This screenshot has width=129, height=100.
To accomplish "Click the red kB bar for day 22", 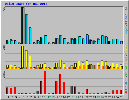I will pos(87,91).
